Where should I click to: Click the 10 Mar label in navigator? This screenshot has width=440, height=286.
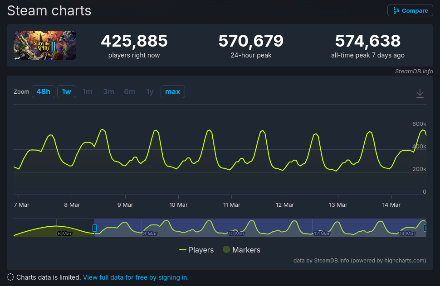[x=236, y=234]
